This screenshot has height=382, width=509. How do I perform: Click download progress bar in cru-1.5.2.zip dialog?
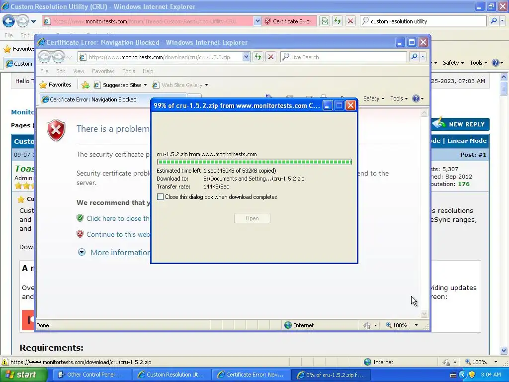point(254,162)
